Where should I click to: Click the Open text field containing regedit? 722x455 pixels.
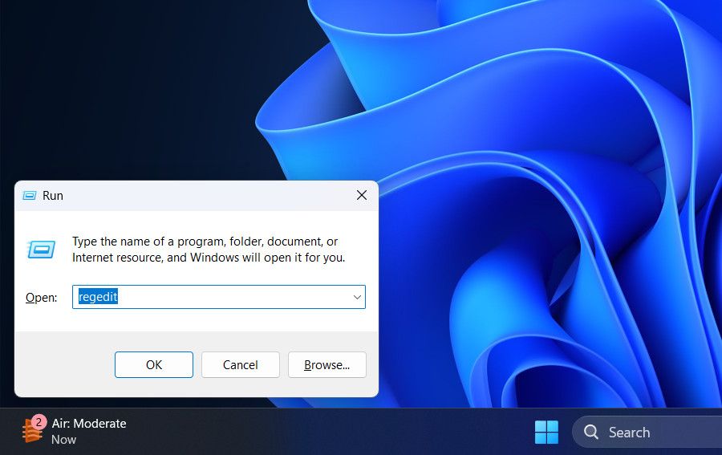point(219,297)
